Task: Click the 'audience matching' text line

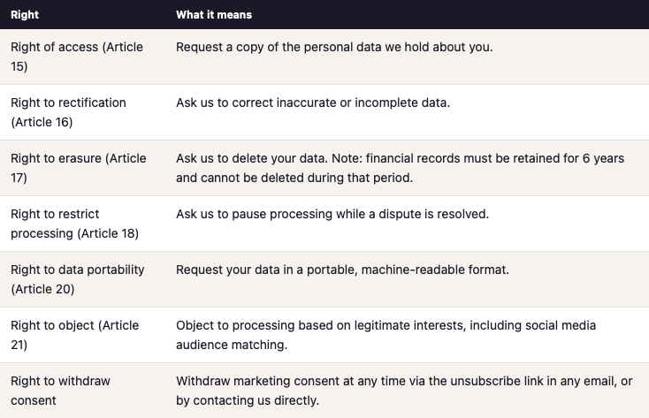Action: click(x=232, y=345)
